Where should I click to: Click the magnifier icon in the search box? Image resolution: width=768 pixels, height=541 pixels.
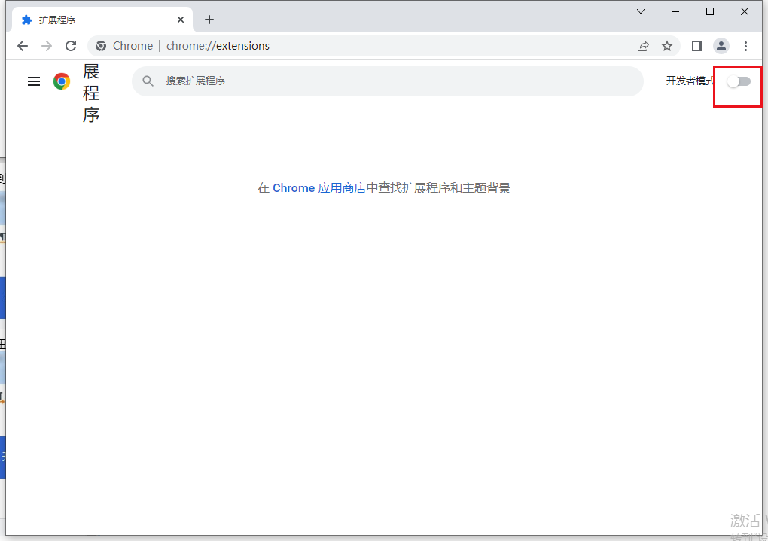click(148, 81)
